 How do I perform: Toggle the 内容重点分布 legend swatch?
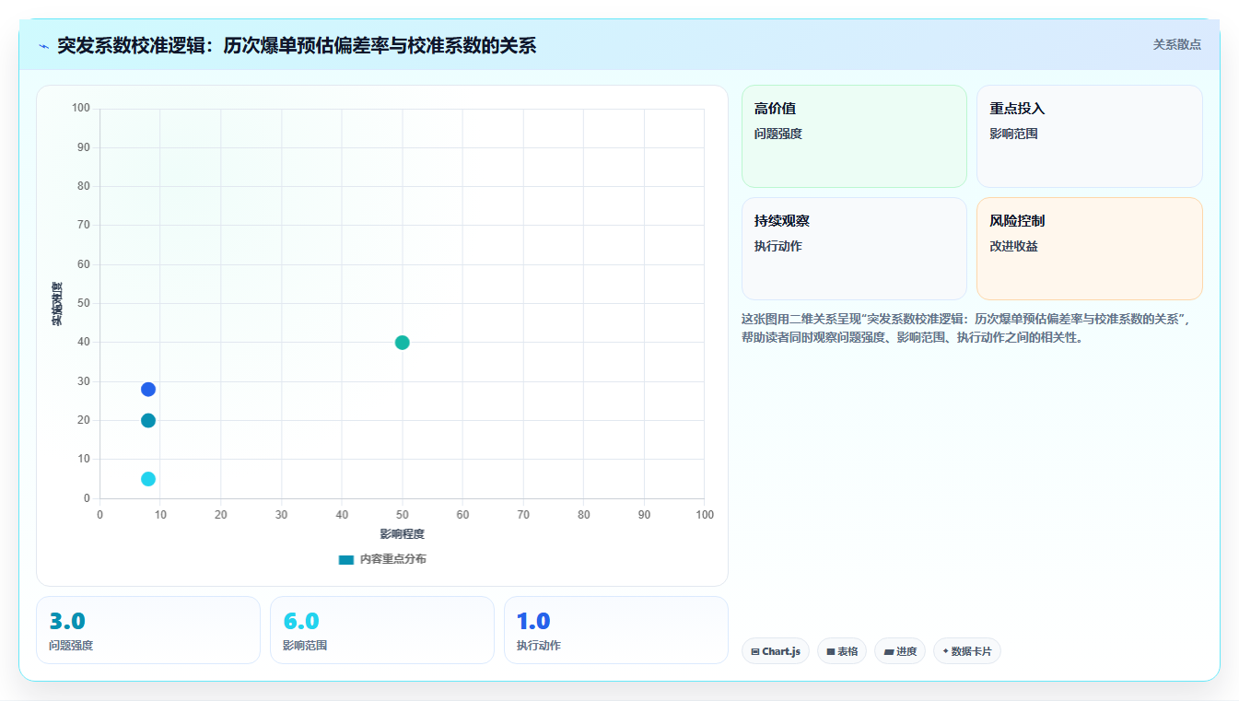click(x=346, y=559)
